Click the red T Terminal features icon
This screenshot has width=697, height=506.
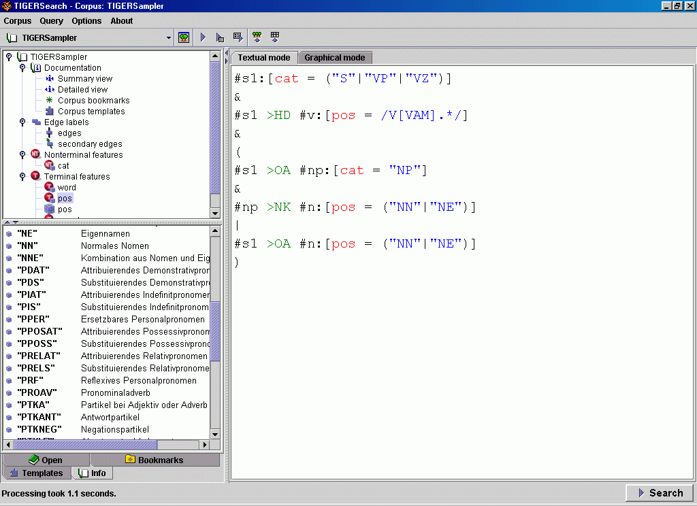tap(35, 176)
